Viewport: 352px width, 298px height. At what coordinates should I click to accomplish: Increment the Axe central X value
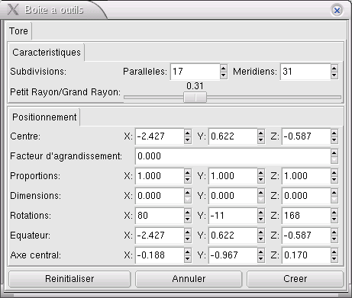point(188,252)
